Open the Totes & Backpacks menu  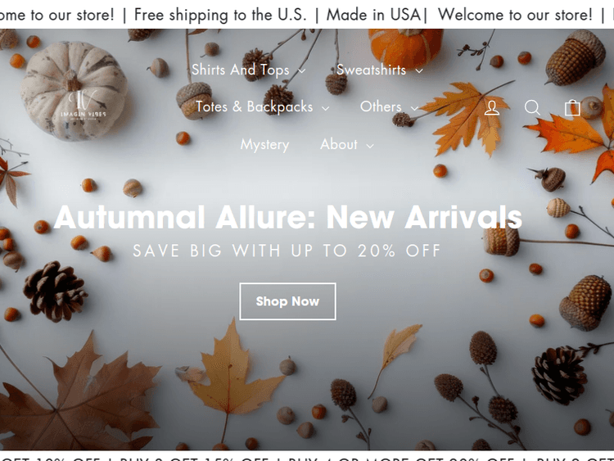click(x=254, y=106)
